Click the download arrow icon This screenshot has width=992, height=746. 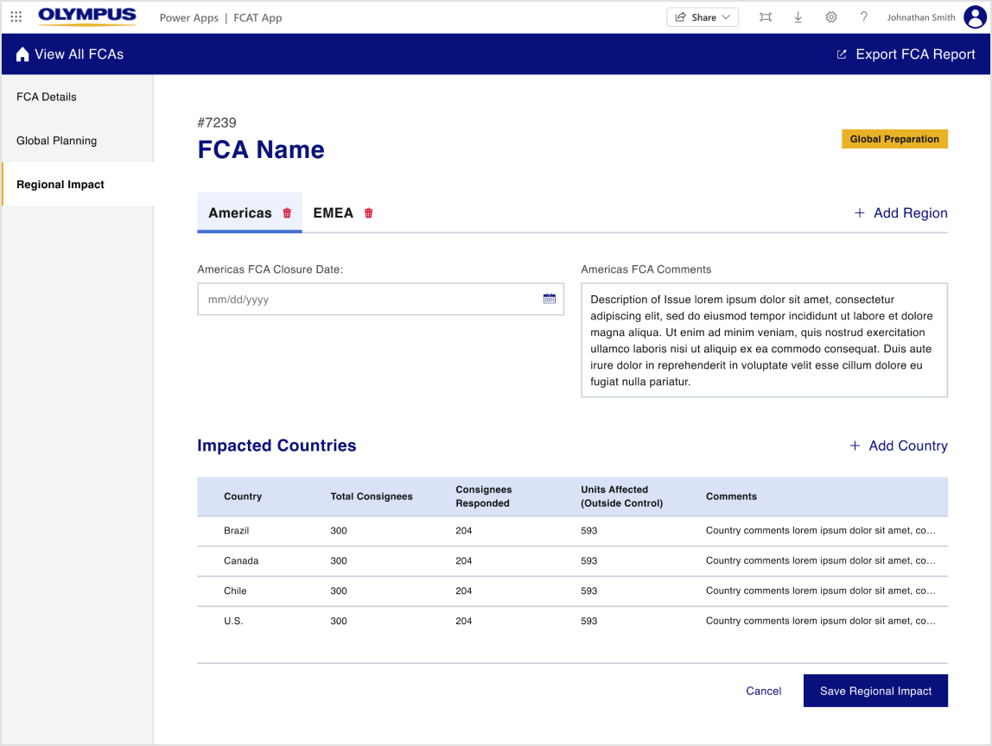pyautogui.click(x=798, y=17)
